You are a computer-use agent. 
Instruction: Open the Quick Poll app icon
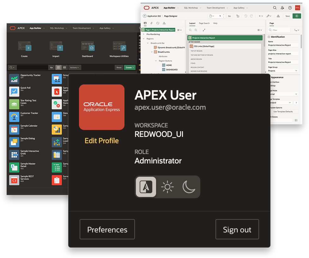(14, 91)
